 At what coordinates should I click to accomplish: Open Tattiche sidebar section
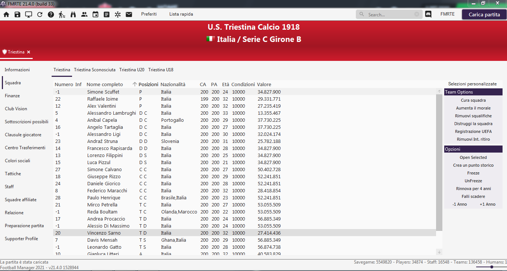(x=13, y=174)
